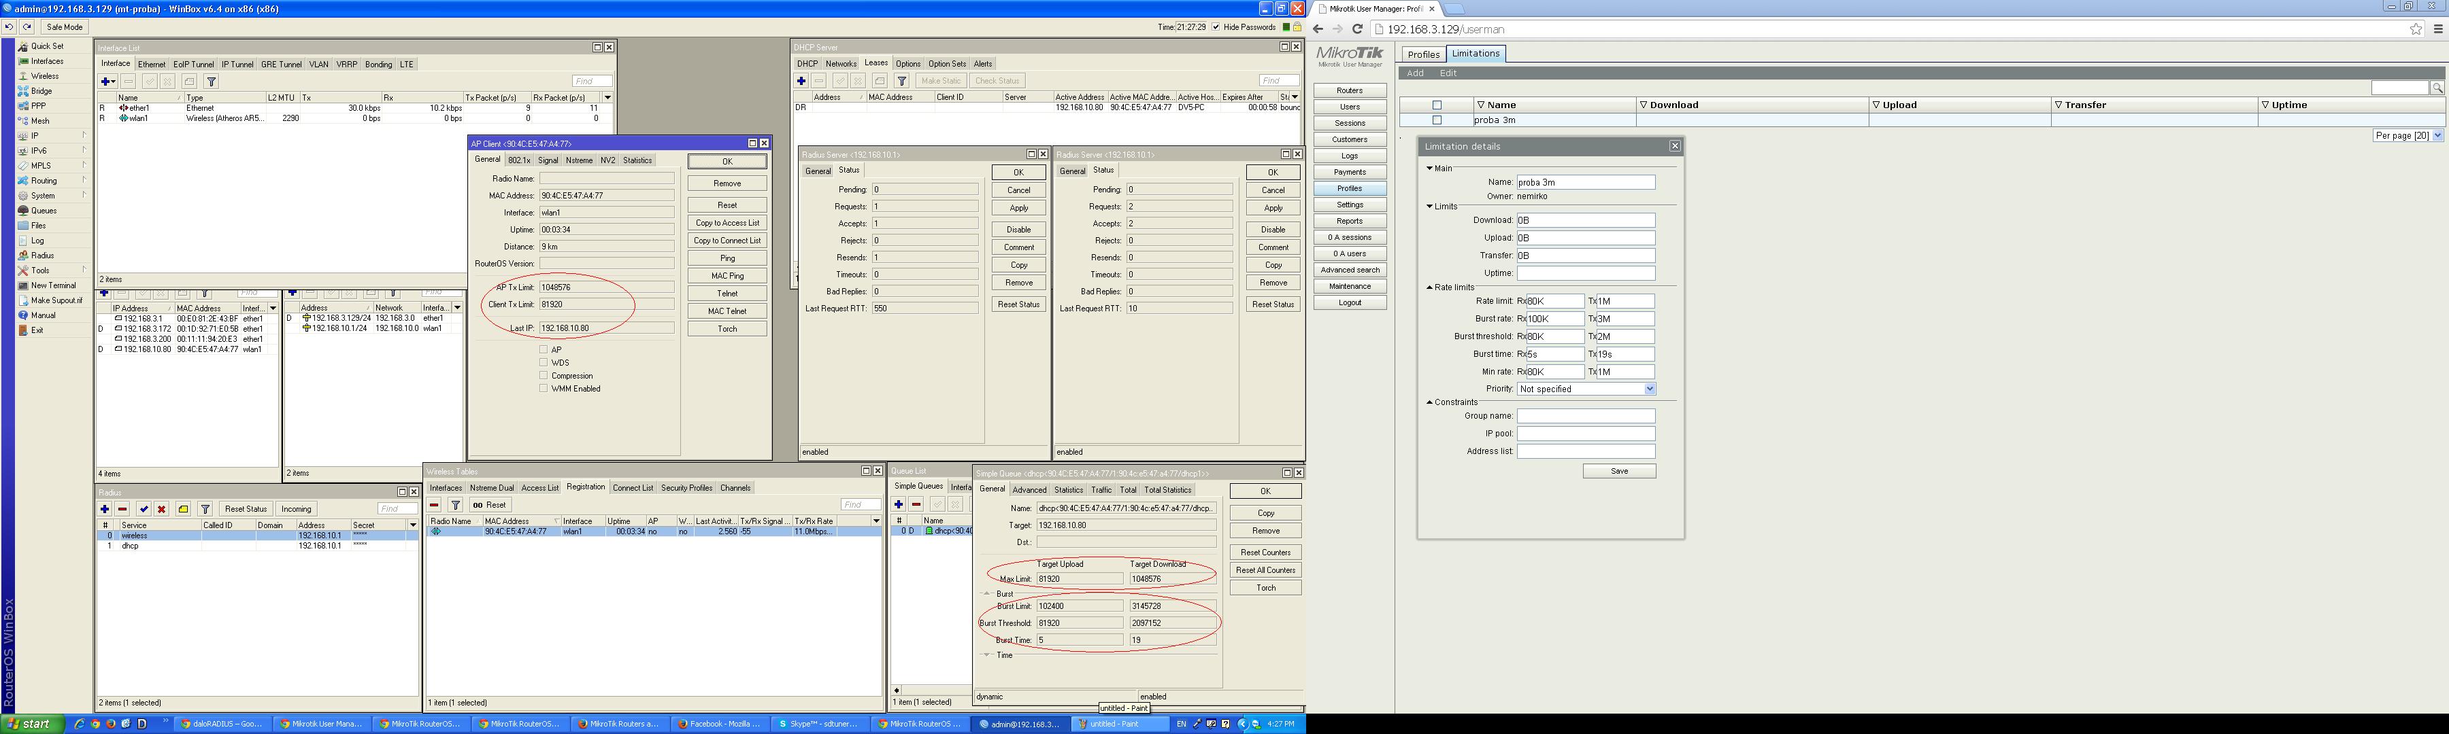2449x734 pixels.
Task: Click yellow comment icon in Radius toolbar
Action: [x=184, y=509]
